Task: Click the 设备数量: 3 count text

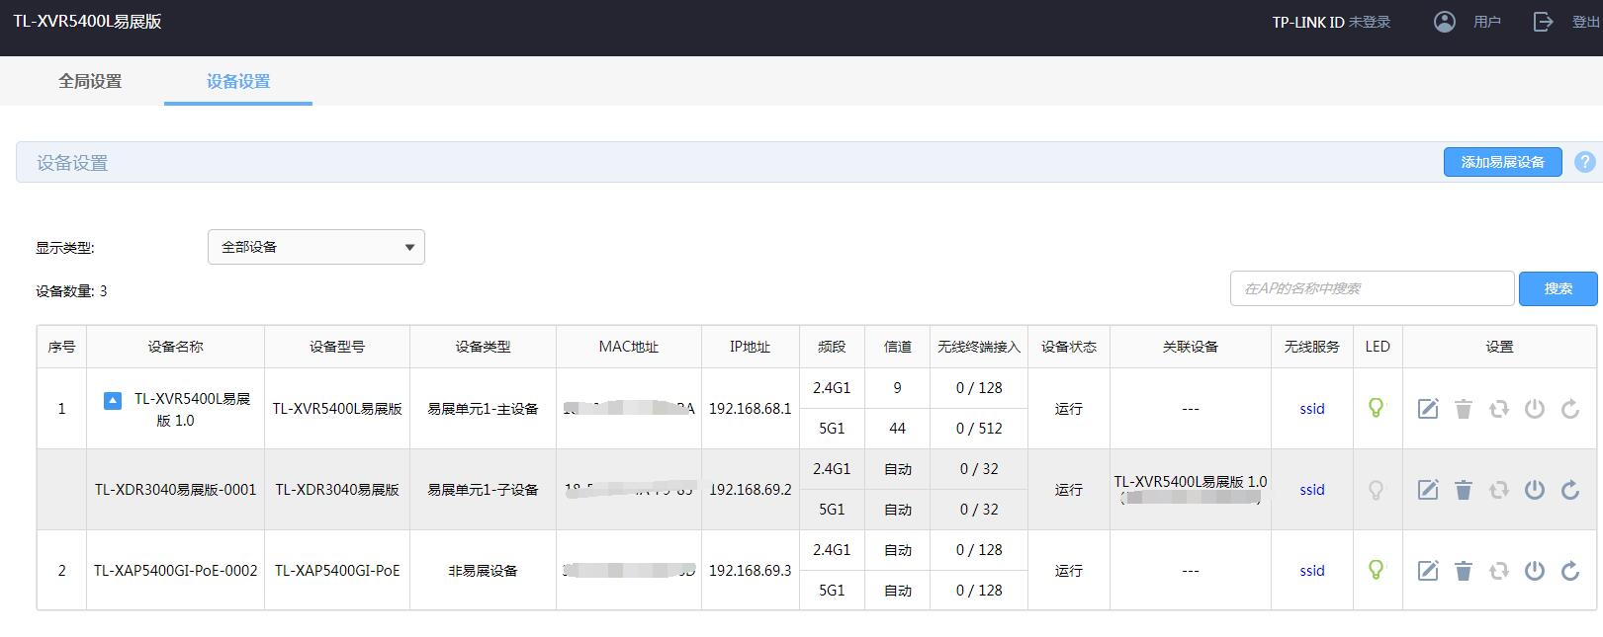Action: (71, 291)
